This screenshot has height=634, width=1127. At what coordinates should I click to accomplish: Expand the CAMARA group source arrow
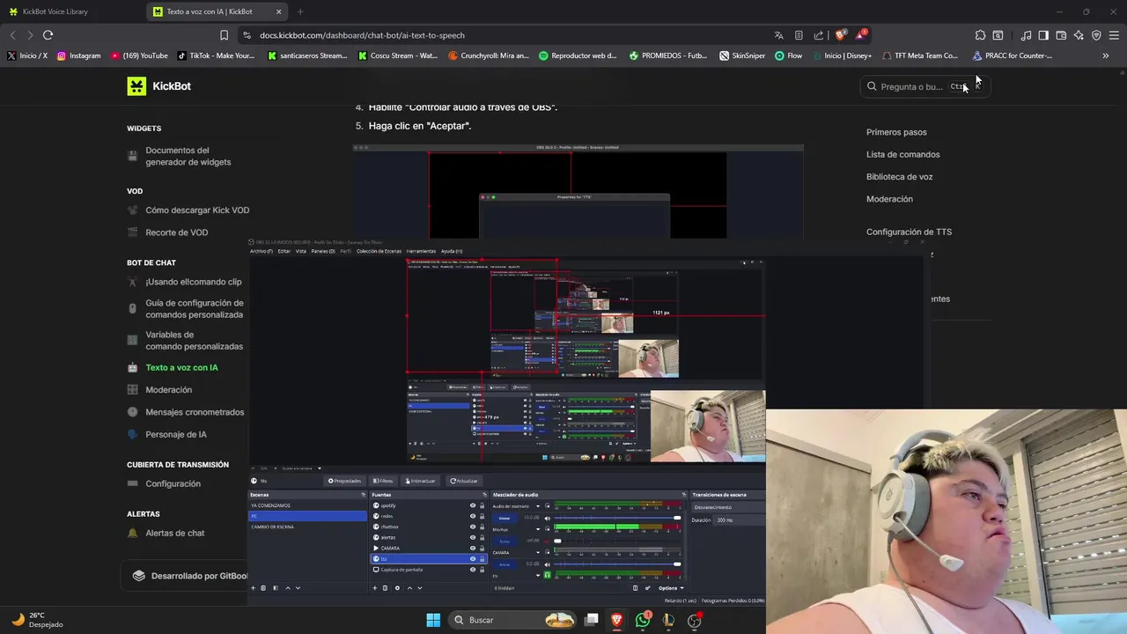point(376,548)
